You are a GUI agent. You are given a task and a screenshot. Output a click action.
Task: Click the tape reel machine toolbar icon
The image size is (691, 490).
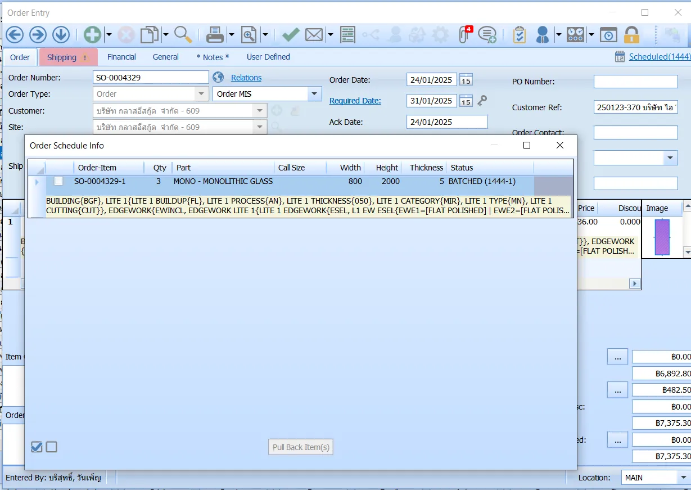pos(575,35)
